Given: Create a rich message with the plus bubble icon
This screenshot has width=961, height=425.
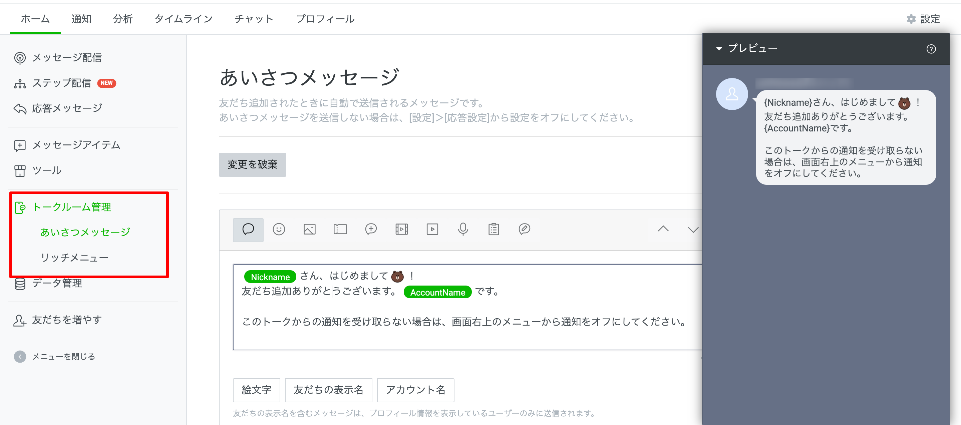Looking at the screenshot, I should 371,229.
